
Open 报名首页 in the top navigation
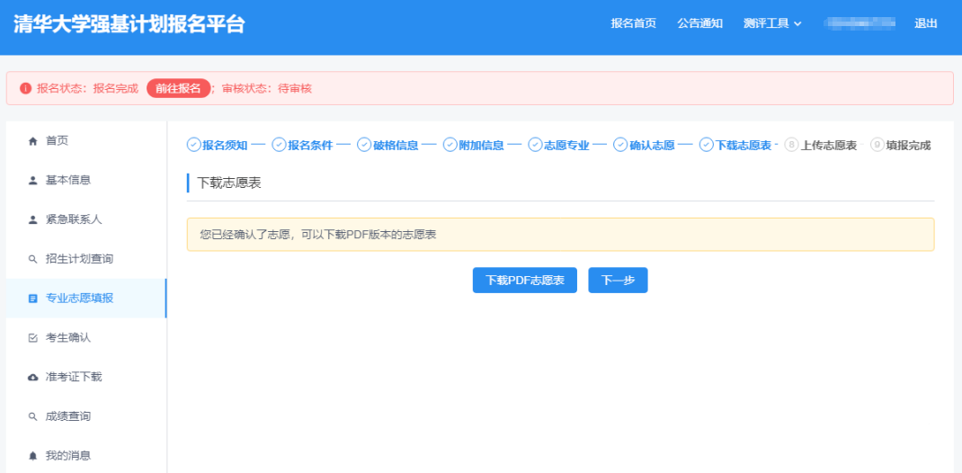(634, 23)
